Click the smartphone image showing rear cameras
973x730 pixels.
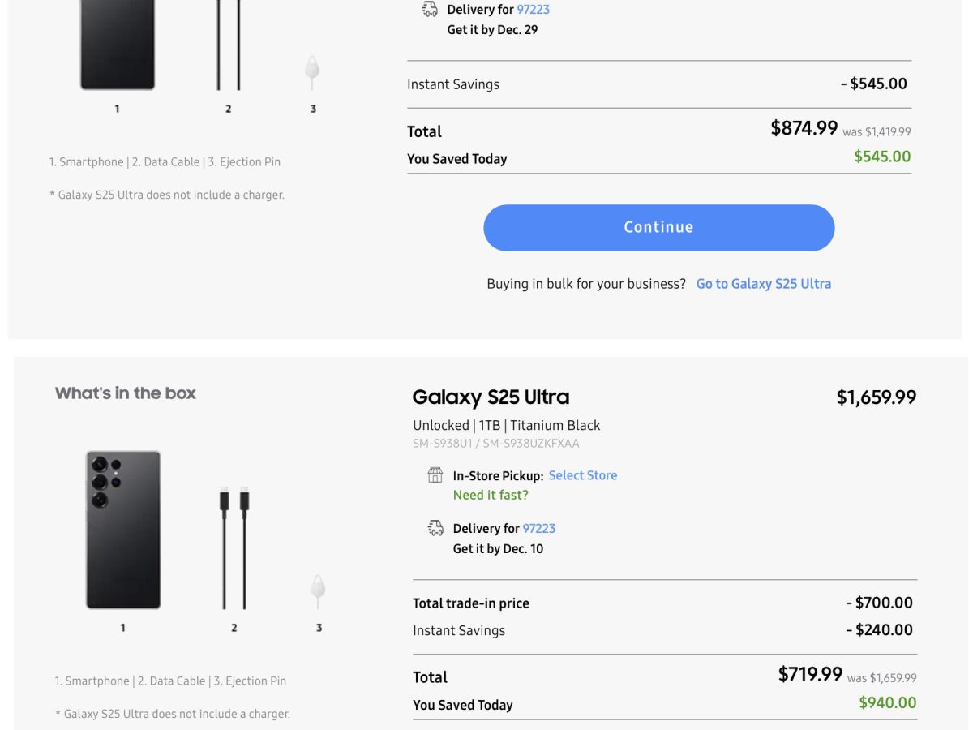[123, 530]
